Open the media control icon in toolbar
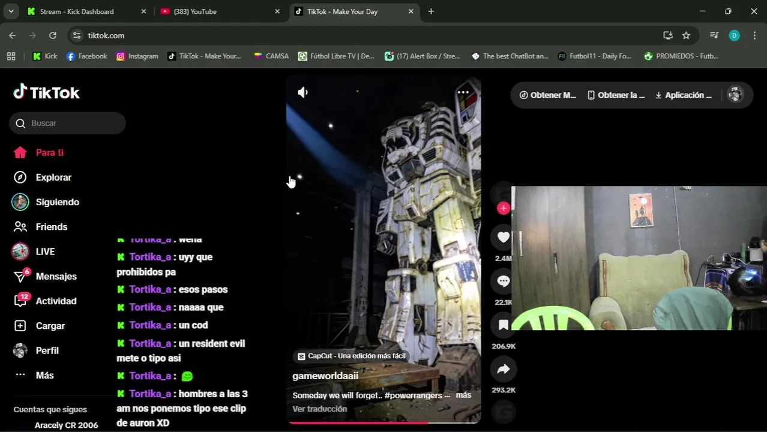Screen dimensions: 767x432 click(x=714, y=35)
